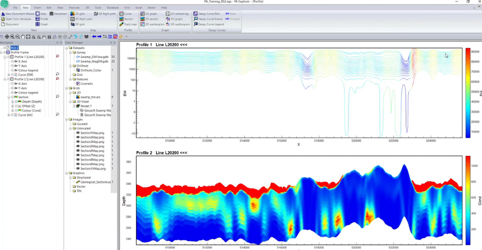Go to next line with blue right arrow

pos(99,37)
